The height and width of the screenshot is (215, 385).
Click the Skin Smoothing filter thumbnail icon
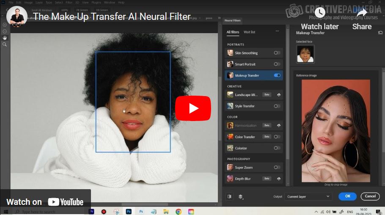(x=230, y=53)
